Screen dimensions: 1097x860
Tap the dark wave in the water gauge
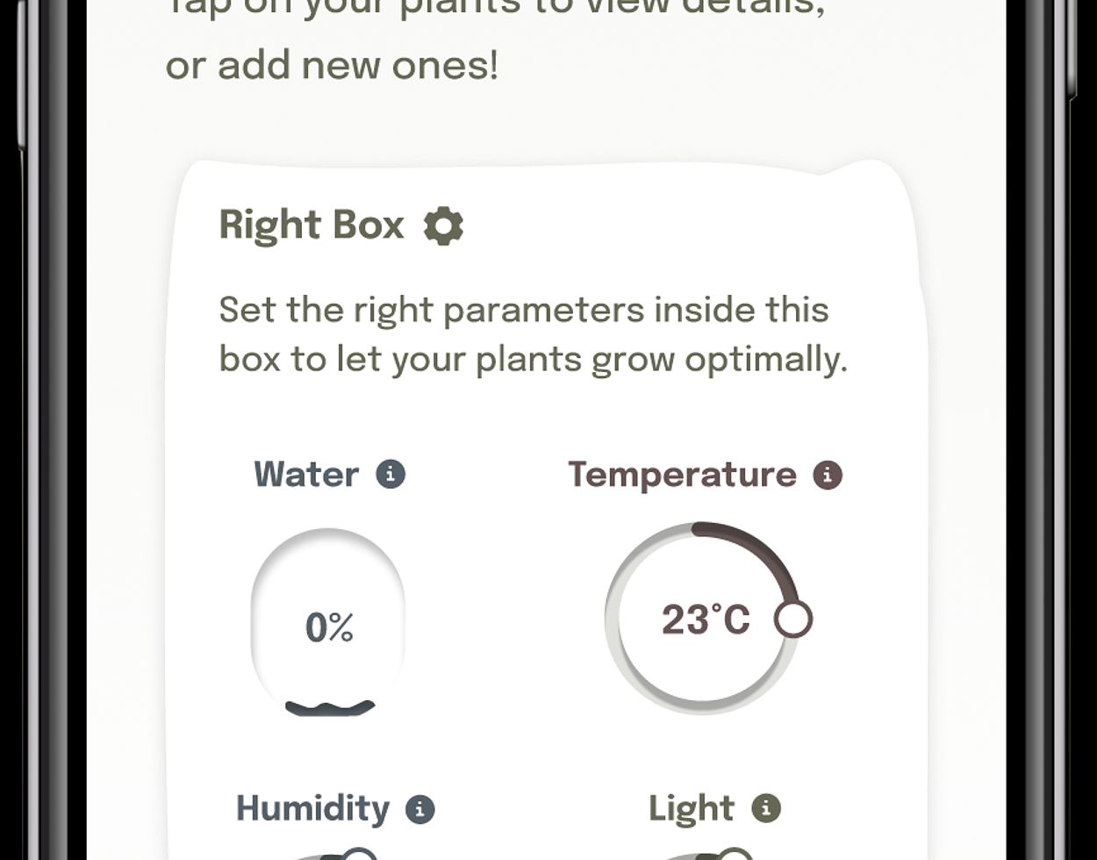click(x=330, y=707)
